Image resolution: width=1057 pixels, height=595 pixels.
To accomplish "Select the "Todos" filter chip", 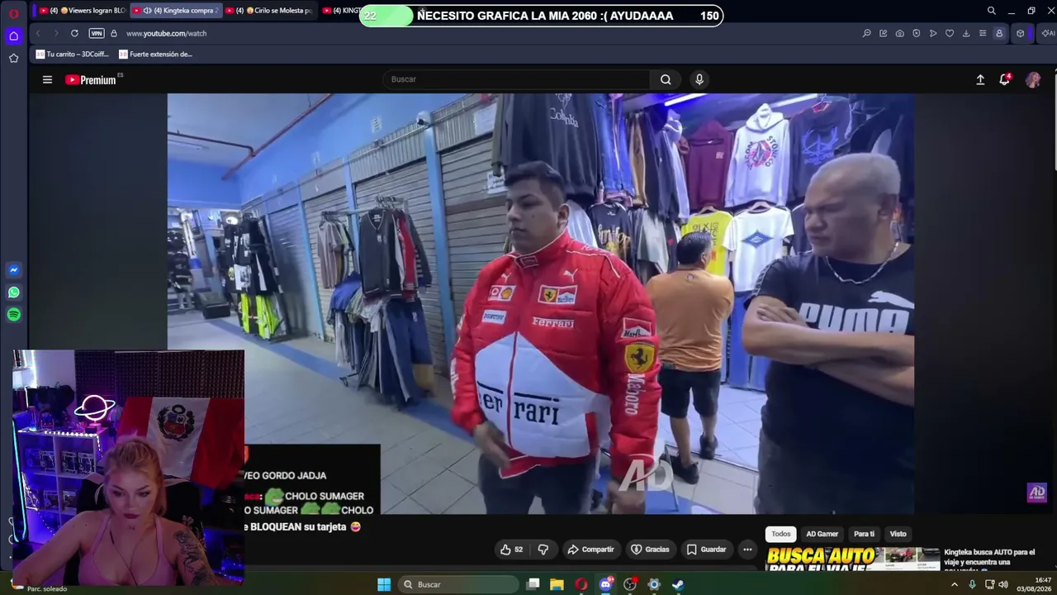I will click(x=780, y=534).
